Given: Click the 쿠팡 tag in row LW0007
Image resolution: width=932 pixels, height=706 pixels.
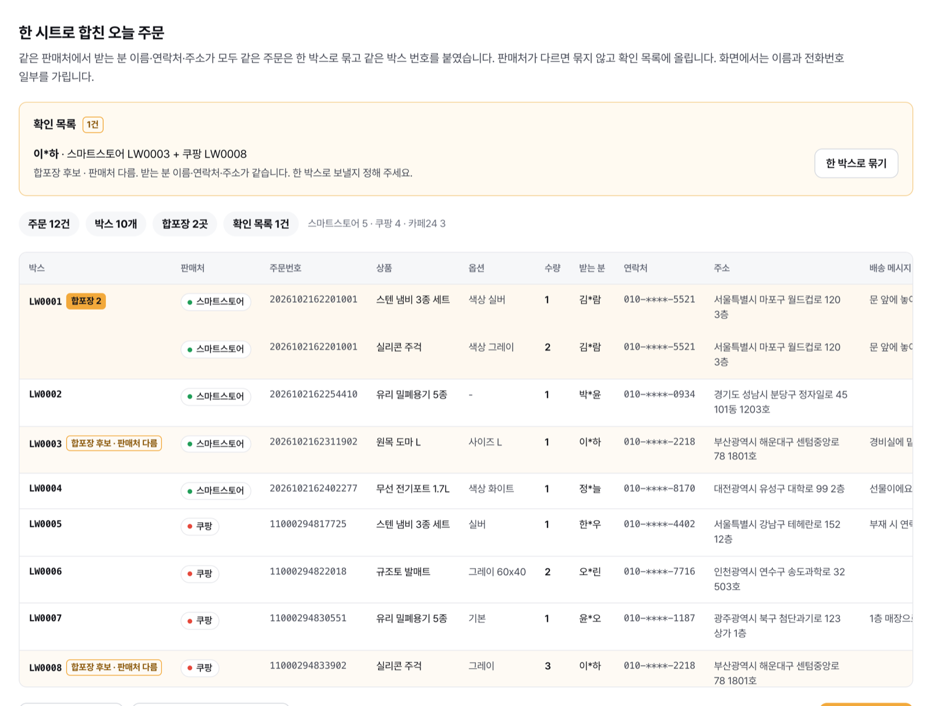Looking at the screenshot, I should point(200,620).
